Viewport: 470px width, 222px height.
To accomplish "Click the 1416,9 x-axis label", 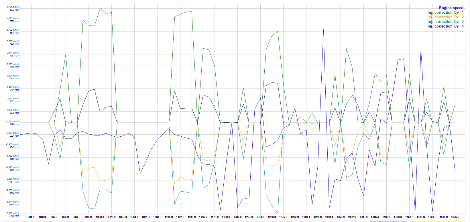I will (375, 217).
